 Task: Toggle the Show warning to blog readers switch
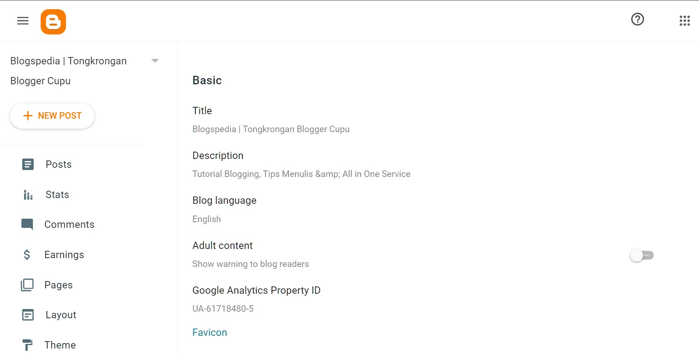tap(641, 255)
